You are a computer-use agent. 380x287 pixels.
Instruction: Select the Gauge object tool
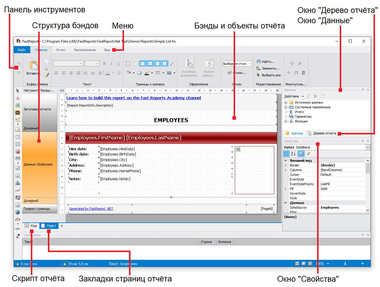click(x=18, y=220)
